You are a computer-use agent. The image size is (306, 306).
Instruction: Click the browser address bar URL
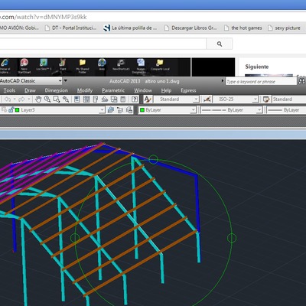coord(44,17)
